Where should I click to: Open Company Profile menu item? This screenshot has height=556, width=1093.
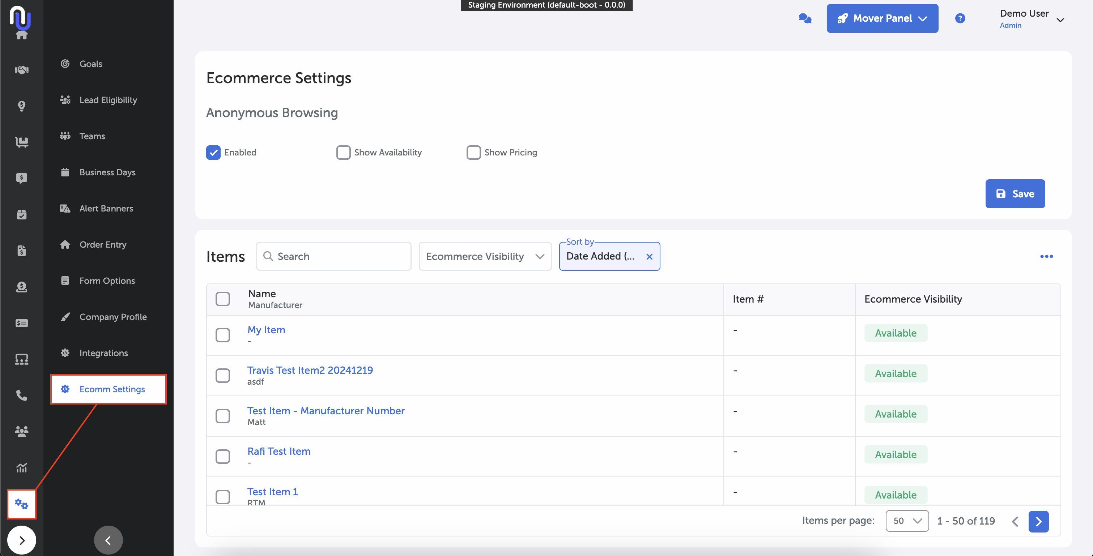[x=113, y=317]
